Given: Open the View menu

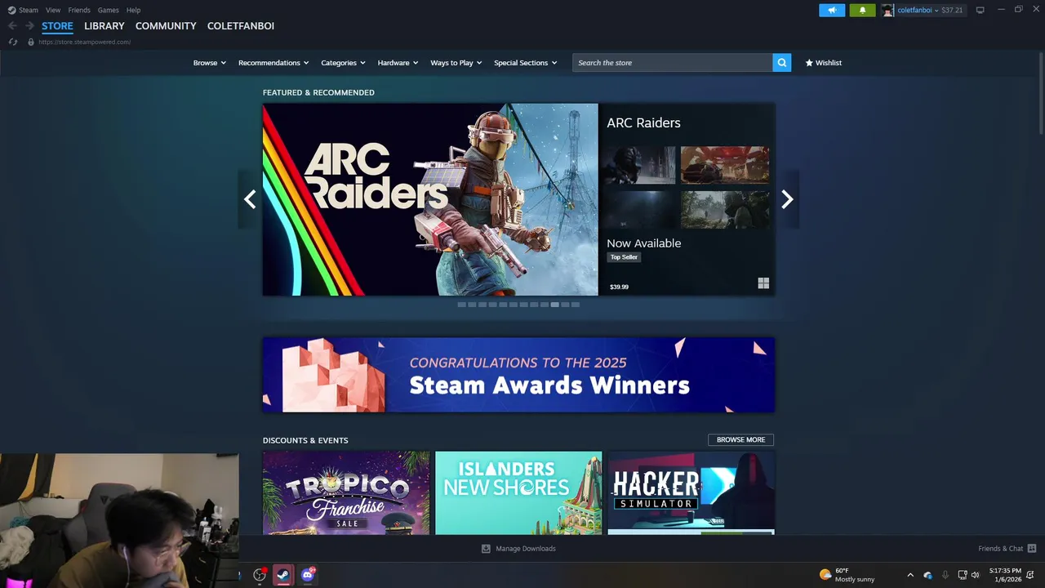Looking at the screenshot, I should pyautogui.click(x=53, y=10).
